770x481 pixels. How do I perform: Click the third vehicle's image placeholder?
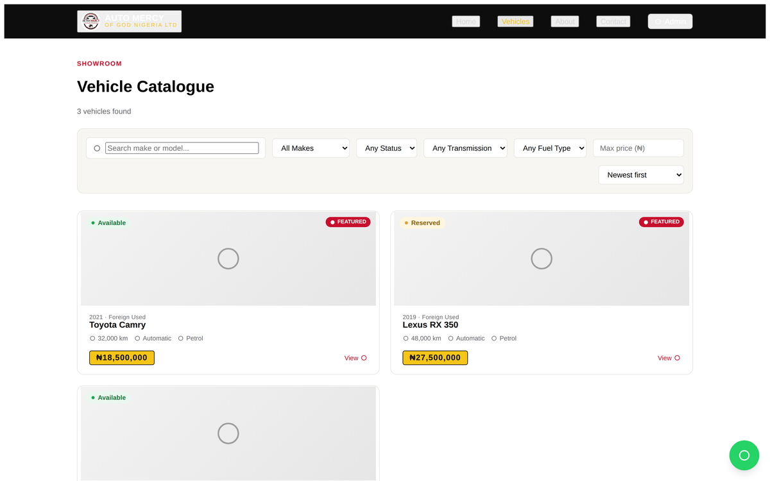click(228, 434)
